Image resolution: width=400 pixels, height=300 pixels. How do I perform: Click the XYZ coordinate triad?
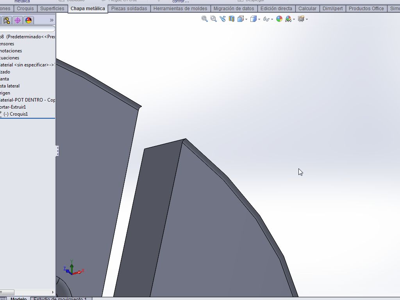click(x=73, y=268)
